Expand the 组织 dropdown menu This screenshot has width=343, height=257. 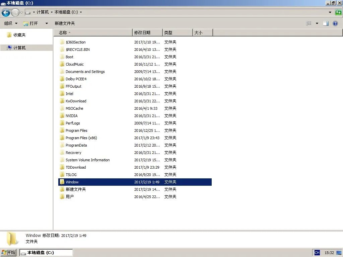[x=10, y=23]
